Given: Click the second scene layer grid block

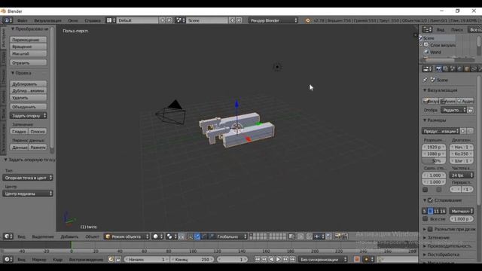Looking at the screenshot, I should click(278, 236).
